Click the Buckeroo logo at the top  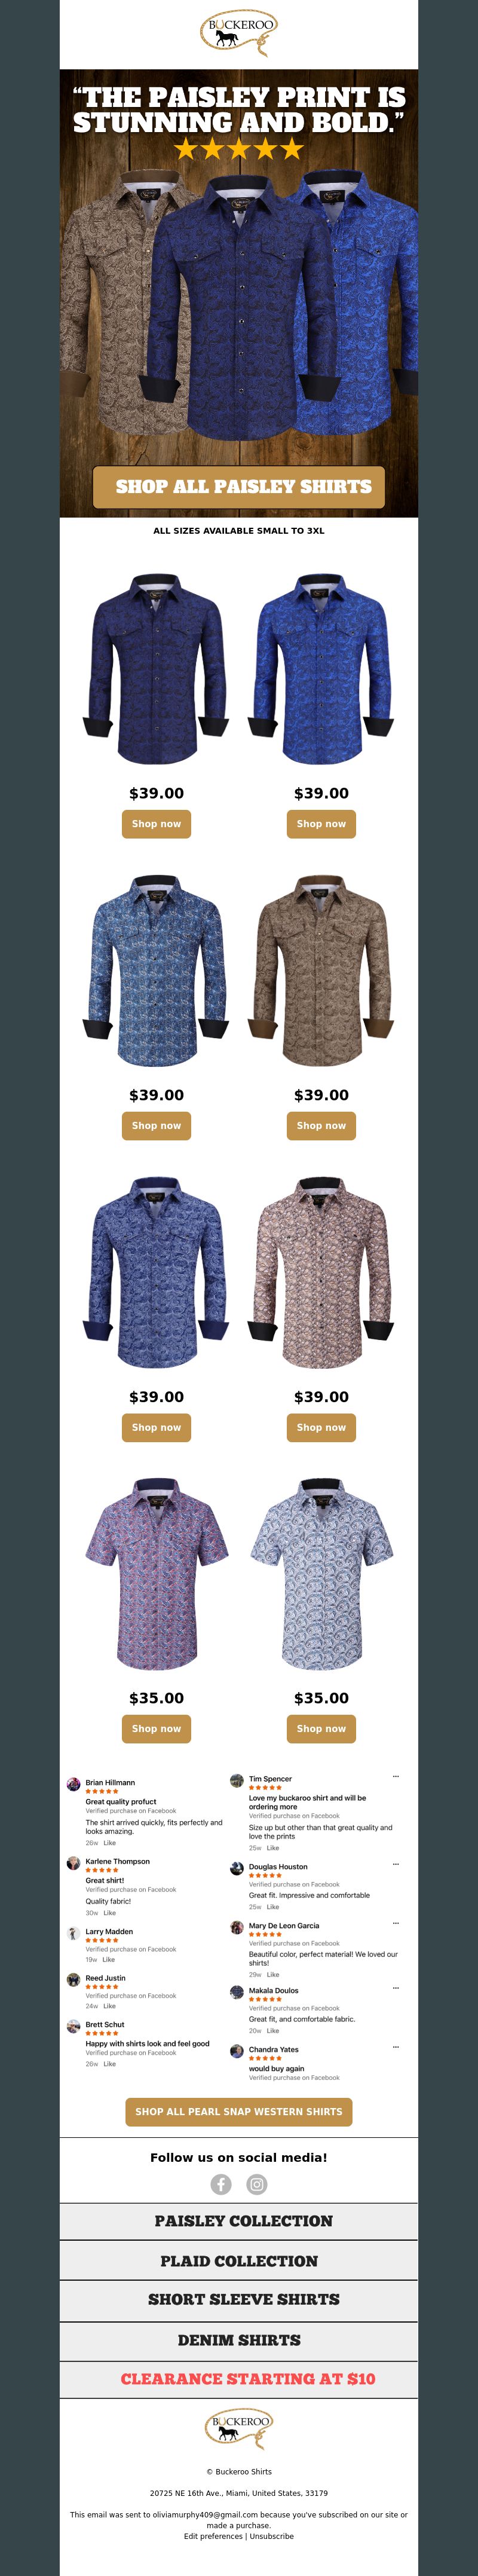239,35
